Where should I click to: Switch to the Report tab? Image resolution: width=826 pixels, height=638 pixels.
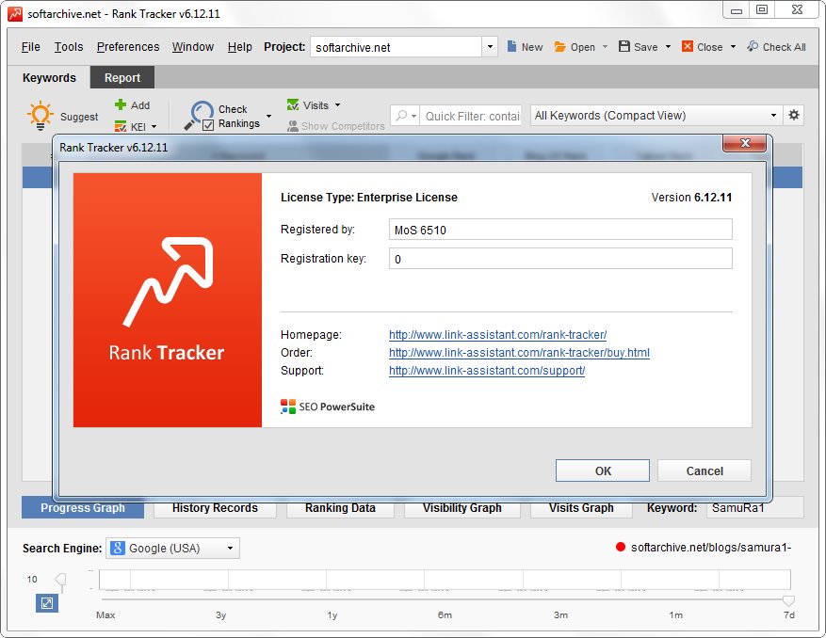tap(122, 78)
